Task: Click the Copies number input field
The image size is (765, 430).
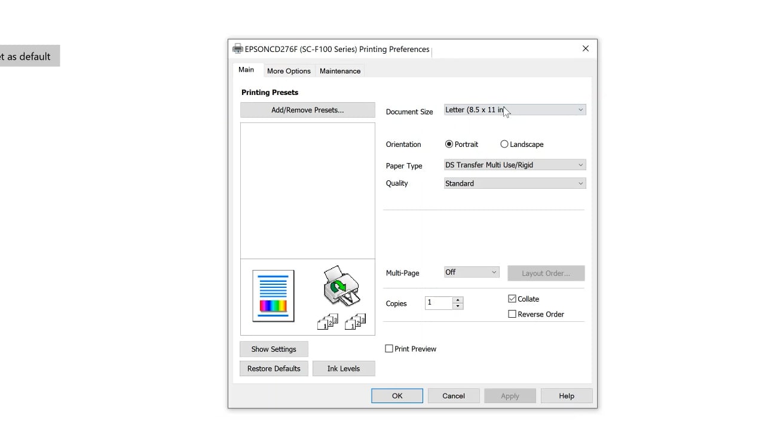Action: pyautogui.click(x=439, y=303)
